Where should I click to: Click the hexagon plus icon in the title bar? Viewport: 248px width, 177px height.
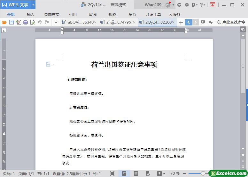tap(187, 5)
